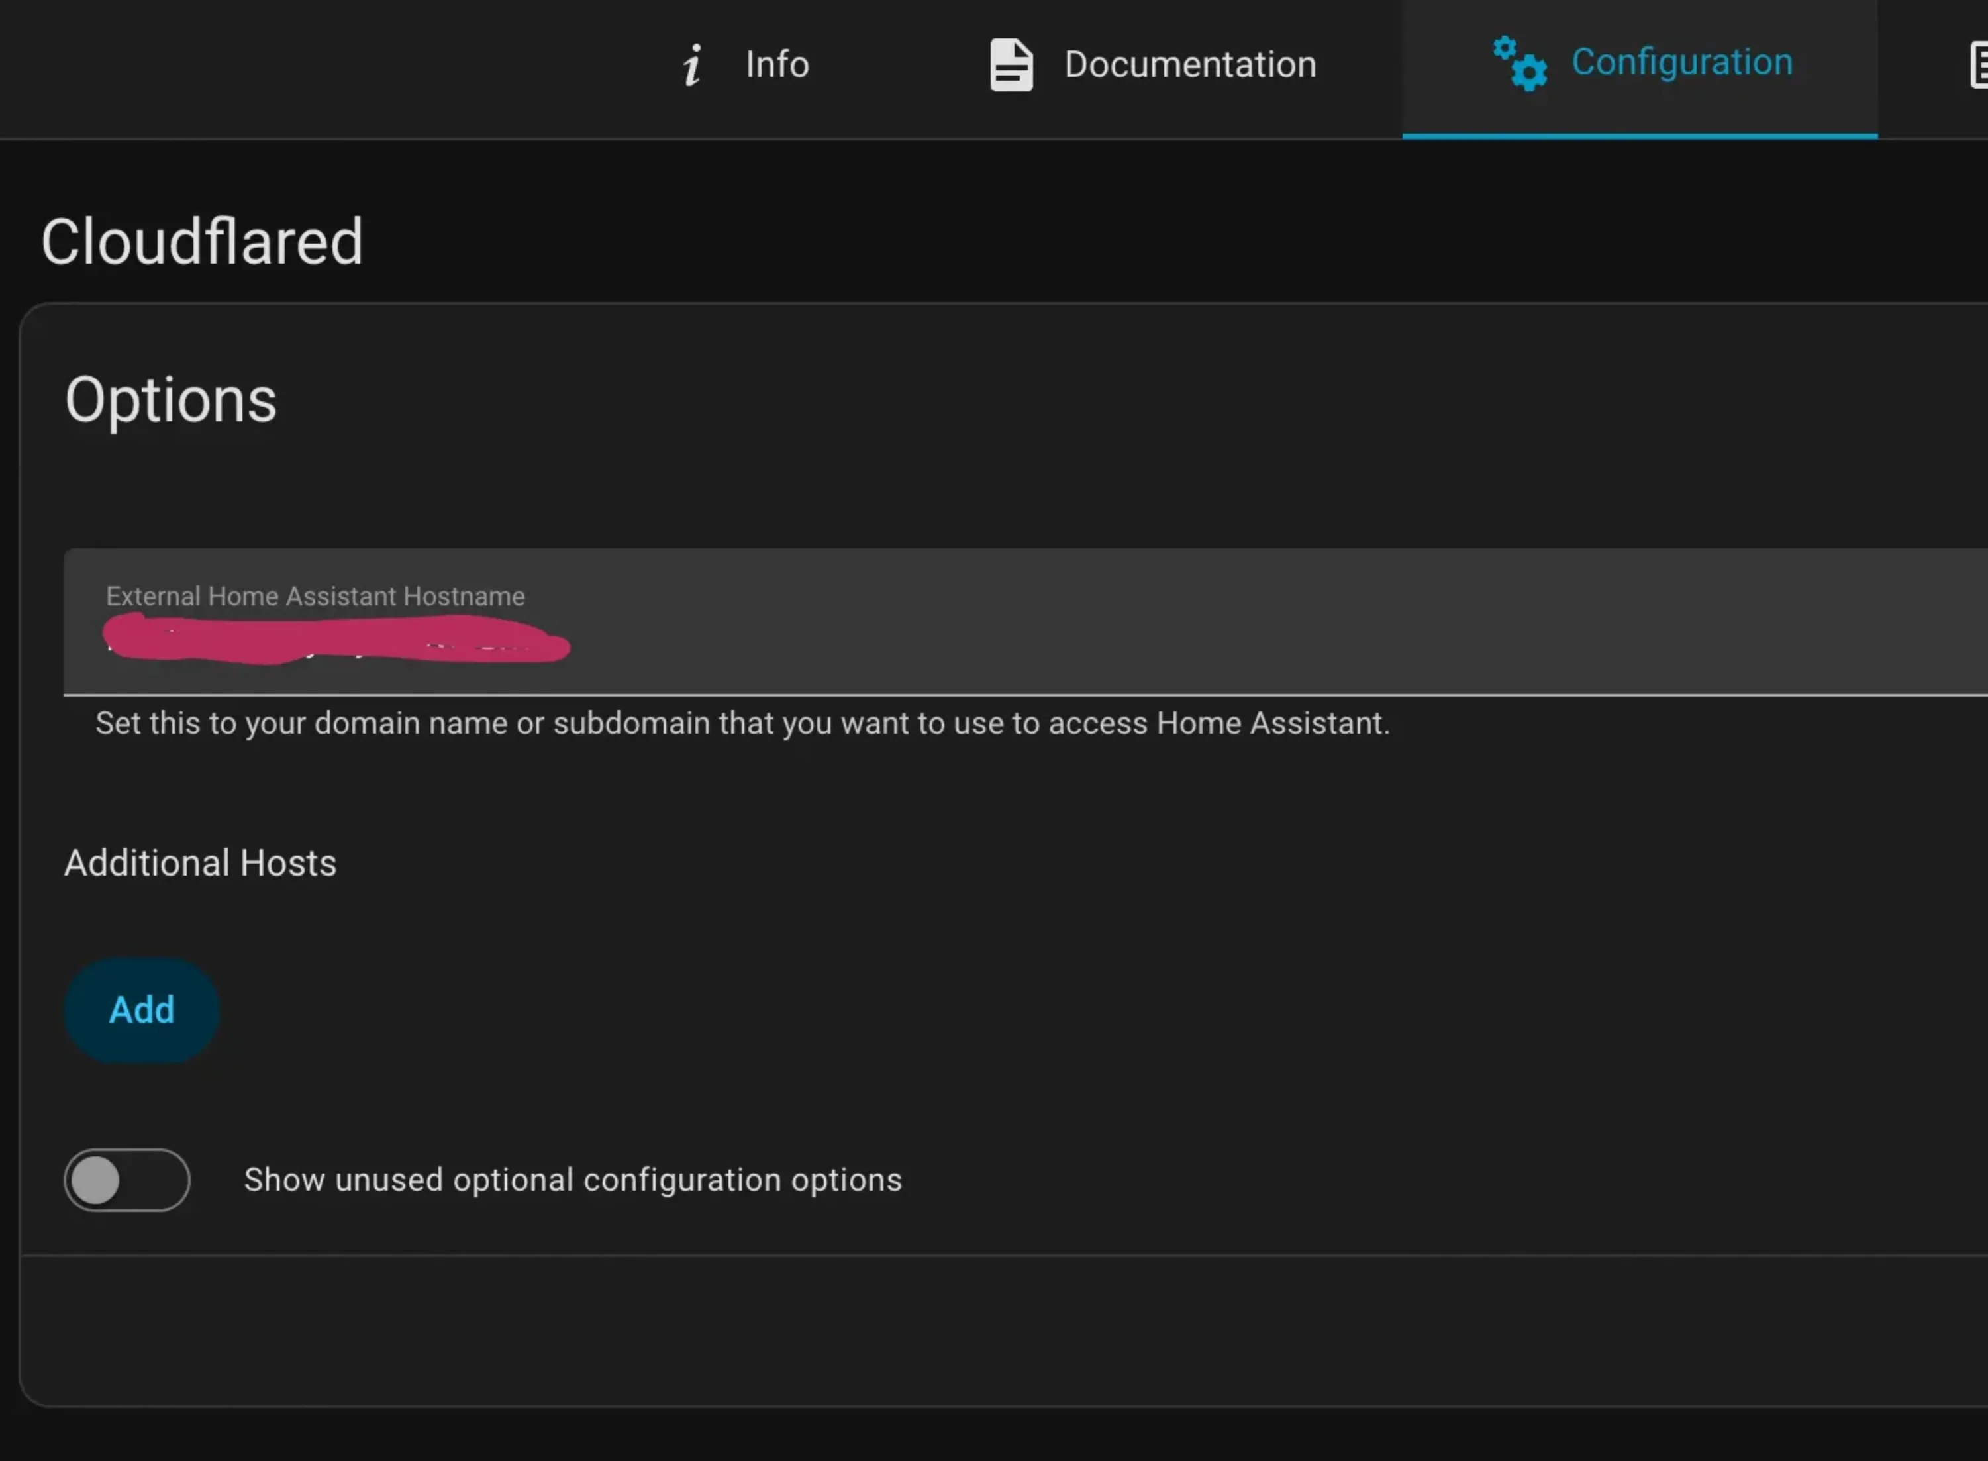Screen dimensions: 1988x1461
Task: Click the redacted hostname value
Action: 336,639
